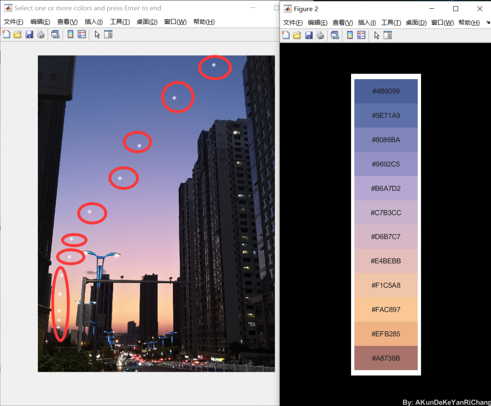The height and width of the screenshot is (406, 491).
Task: Click the #E4BEBB color swatch
Action: click(x=386, y=261)
